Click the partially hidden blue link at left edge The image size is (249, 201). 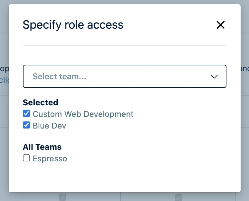4,80
